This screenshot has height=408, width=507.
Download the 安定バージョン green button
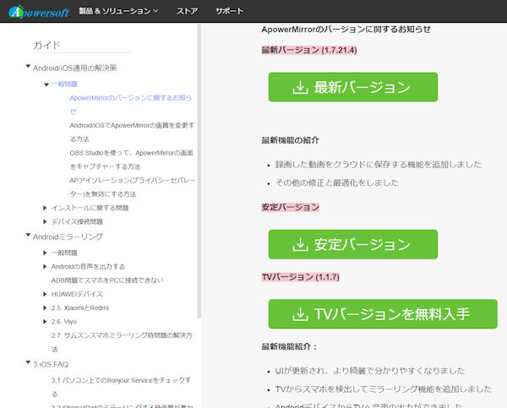click(353, 244)
